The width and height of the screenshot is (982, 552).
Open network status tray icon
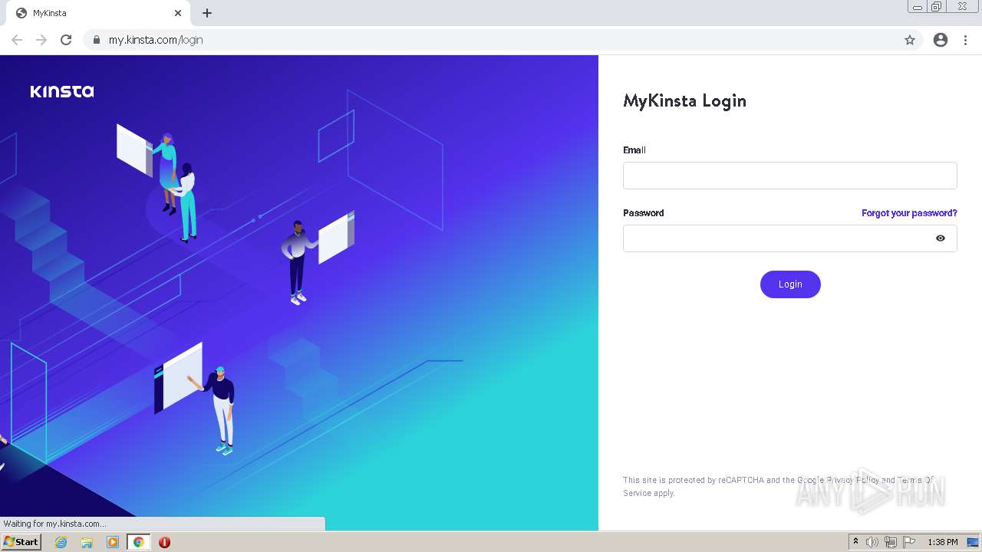pyautogui.click(x=891, y=542)
